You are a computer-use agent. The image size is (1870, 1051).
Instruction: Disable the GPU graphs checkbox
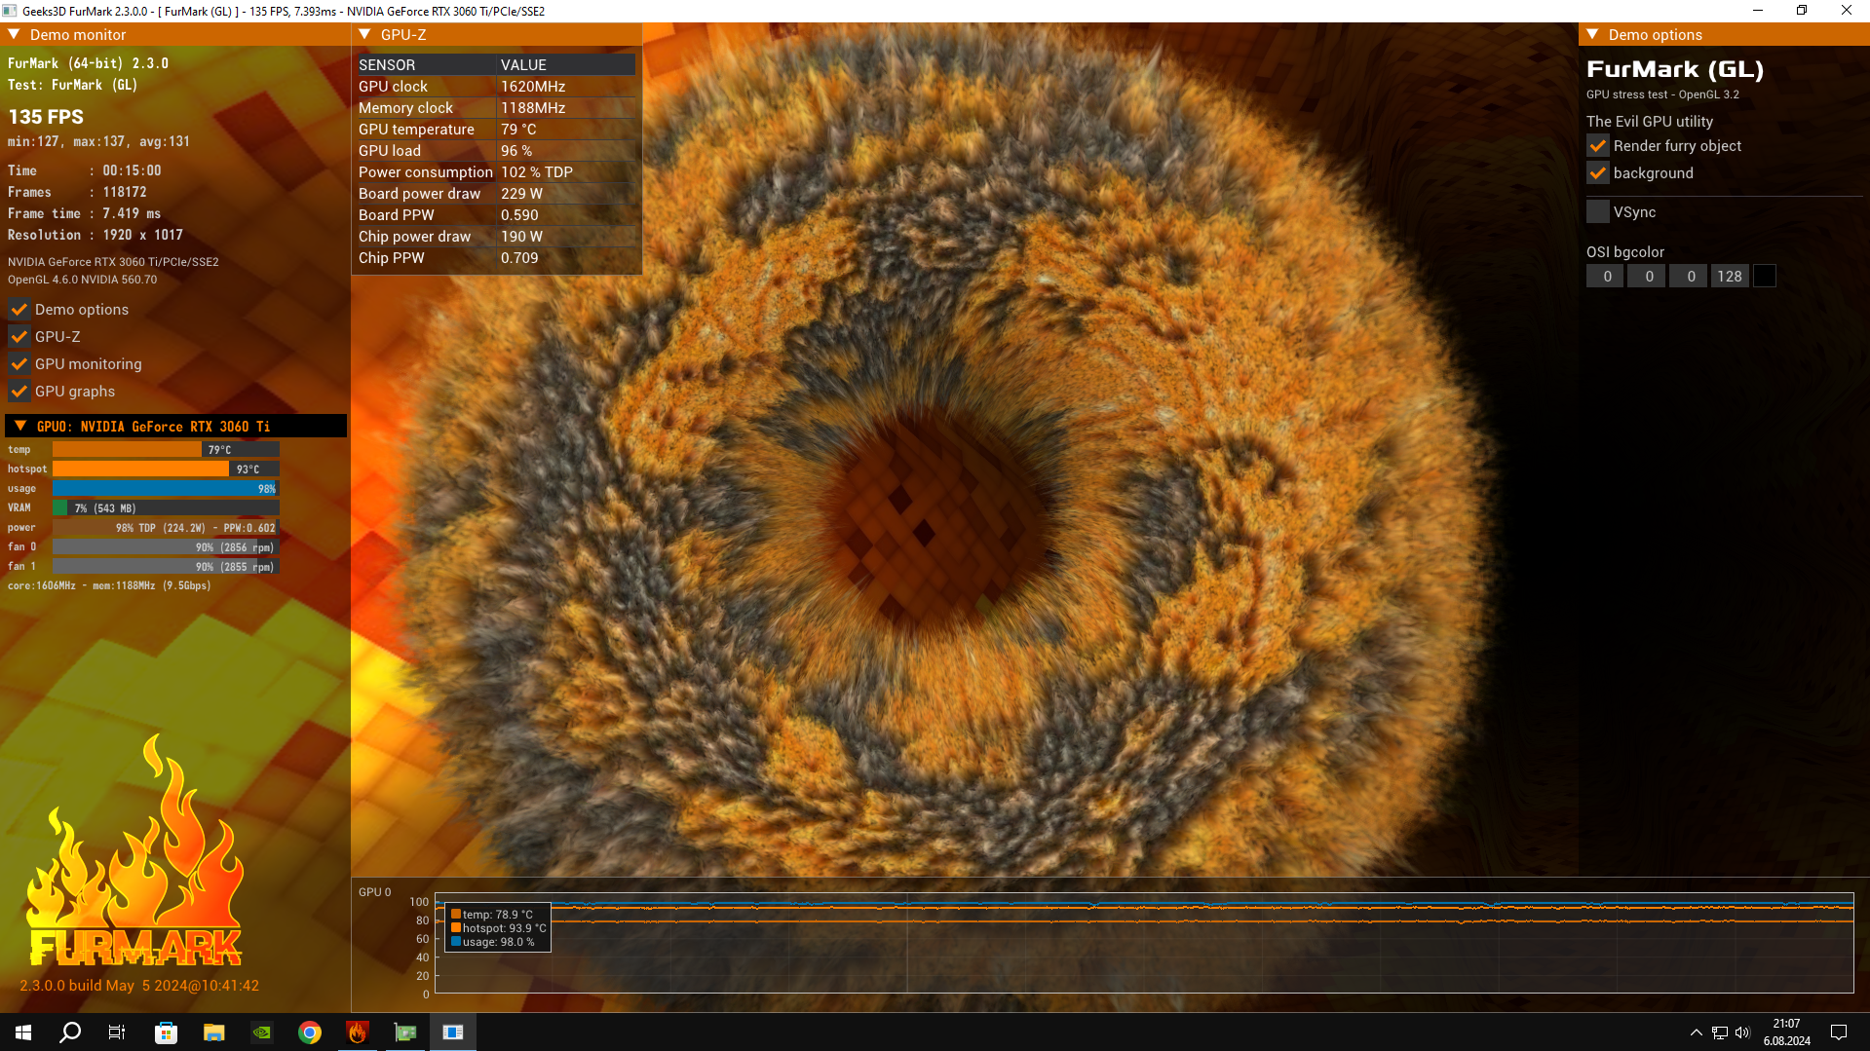[x=19, y=392]
